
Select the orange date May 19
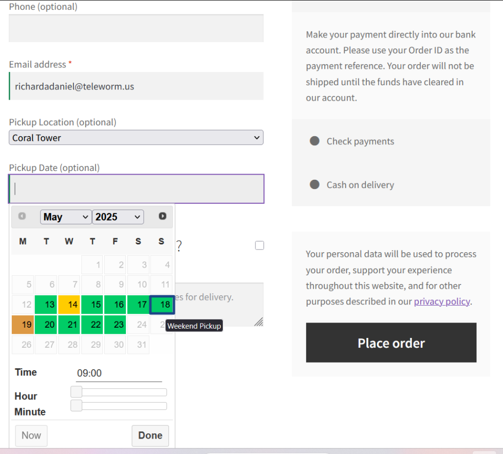(x=27, y=325)
